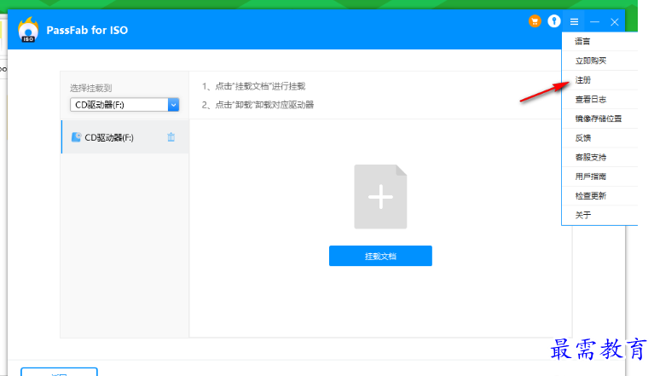The image size is (654, 376).
Task: Select 反馈 in the menu
Action: pyautogui.click(x=599, y=138)
